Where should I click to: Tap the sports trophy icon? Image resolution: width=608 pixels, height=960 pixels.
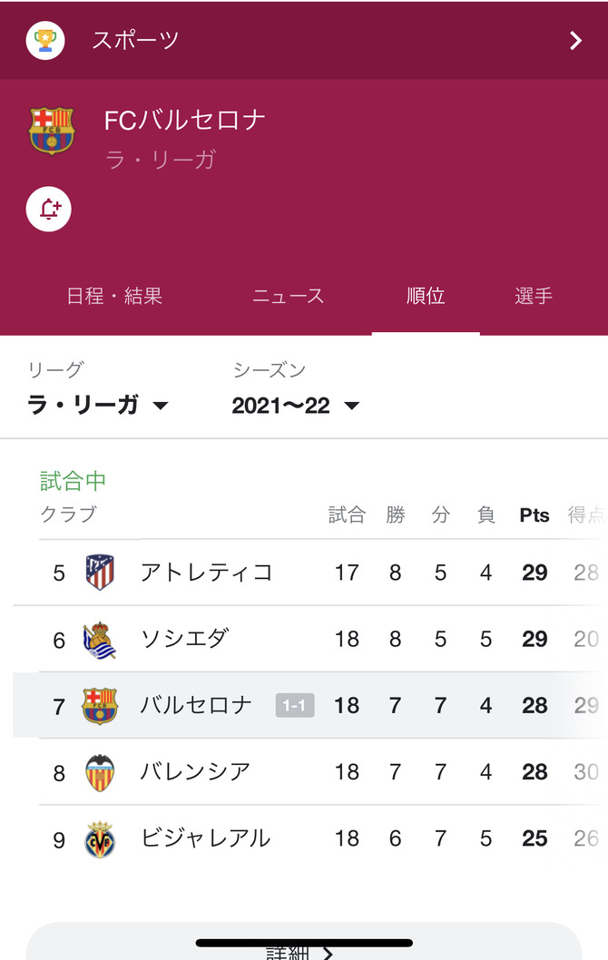(45, 41)
